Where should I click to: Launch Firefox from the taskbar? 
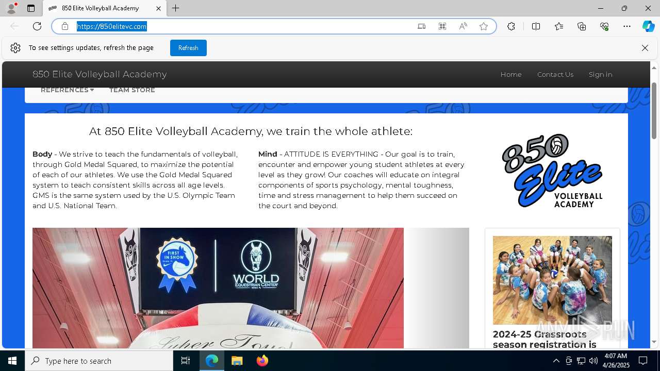click(262, 361)
